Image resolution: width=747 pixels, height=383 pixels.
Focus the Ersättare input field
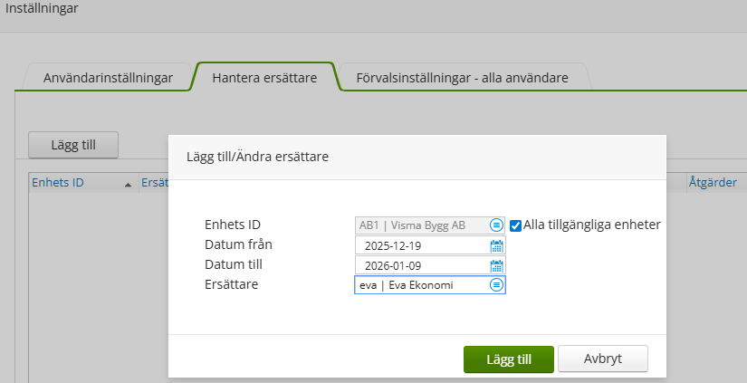[x=430, y=285]
